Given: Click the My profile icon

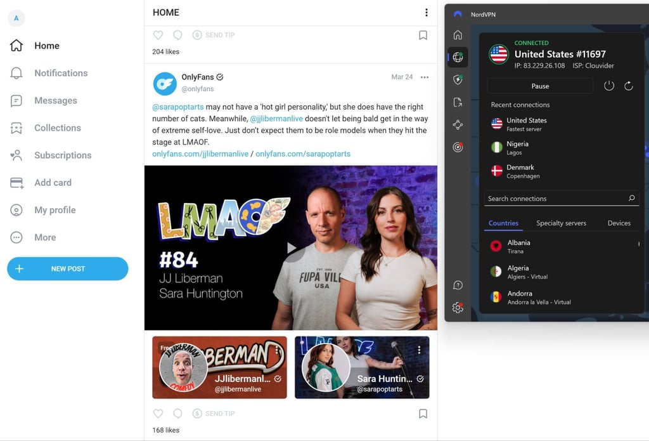Looking at the screenshot, I should point(16,210).
